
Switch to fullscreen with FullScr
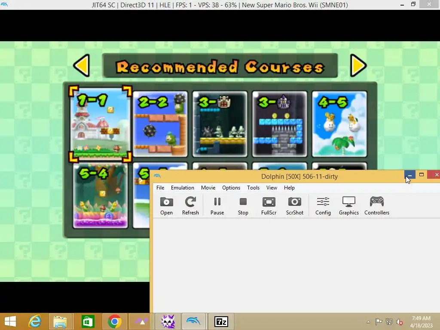coord(269,206)
